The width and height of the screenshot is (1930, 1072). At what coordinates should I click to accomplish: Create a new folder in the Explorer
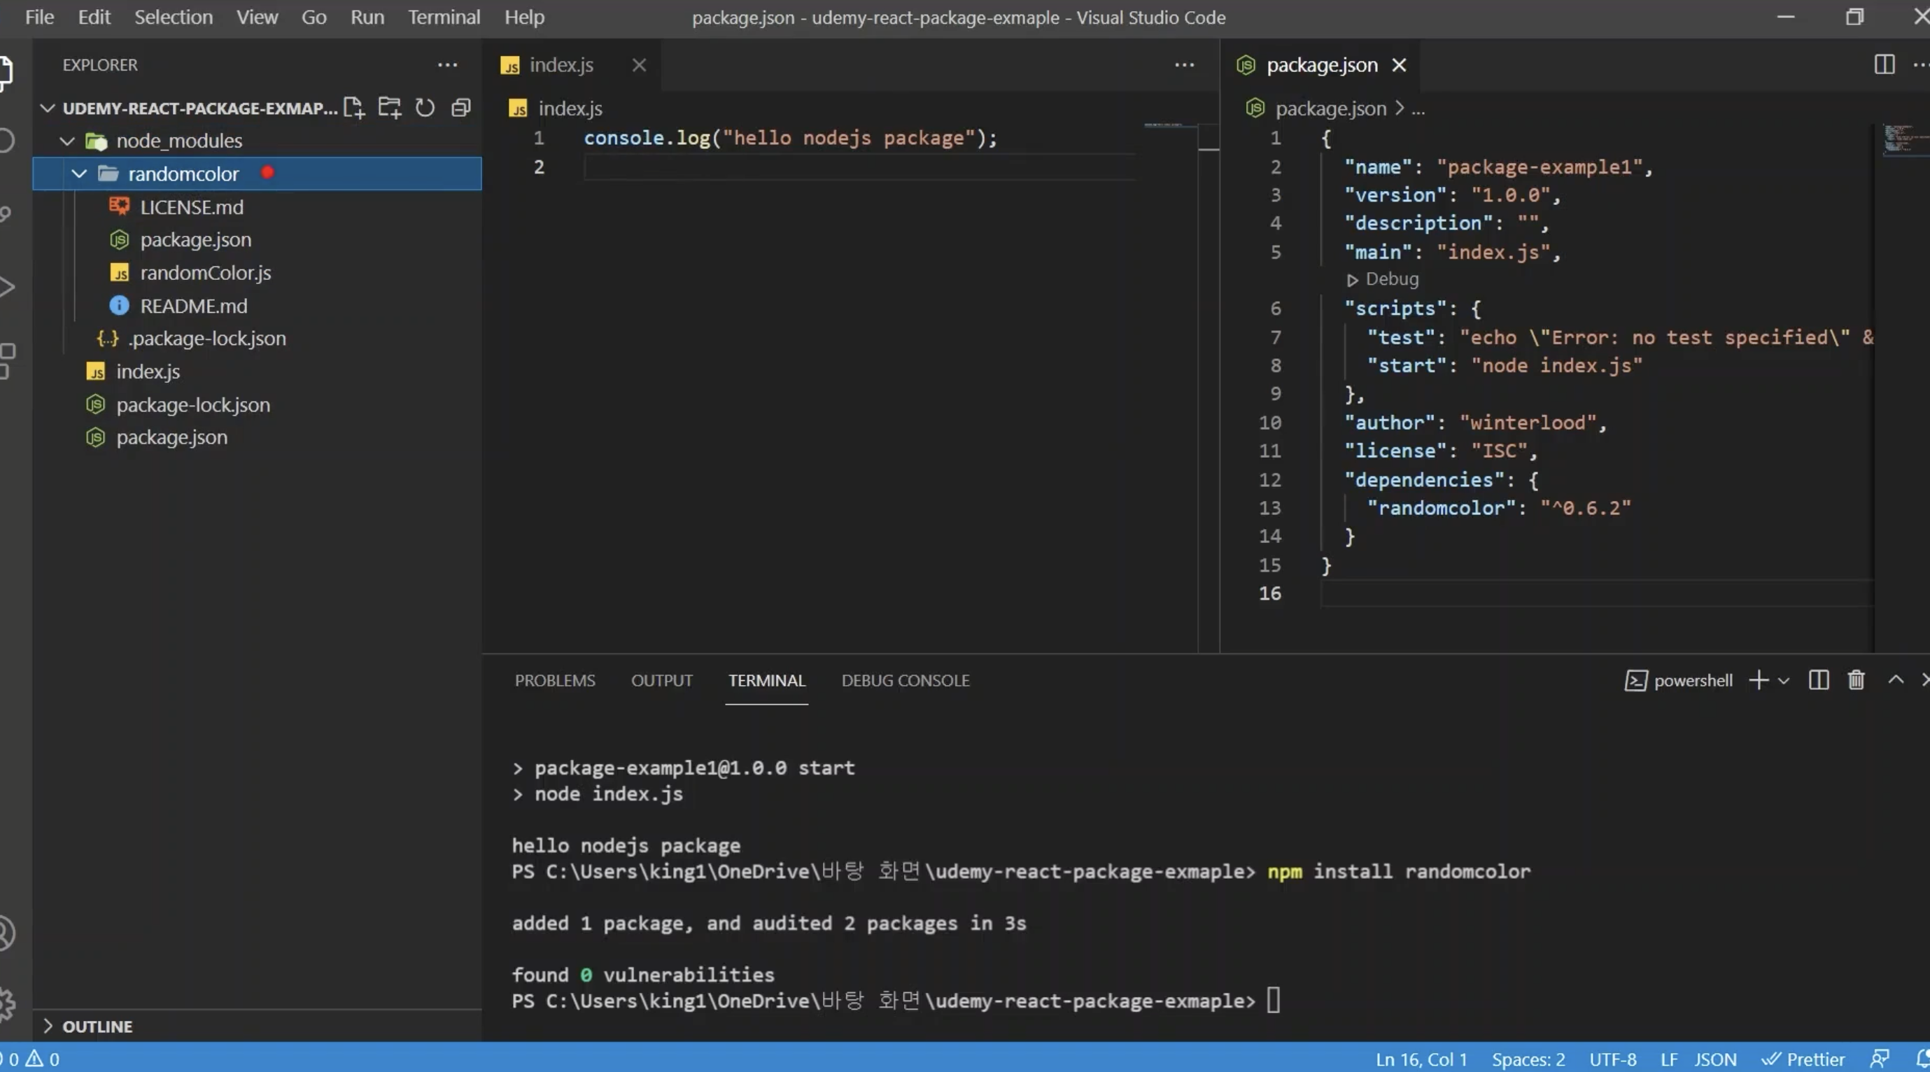(x=389, y=108)
